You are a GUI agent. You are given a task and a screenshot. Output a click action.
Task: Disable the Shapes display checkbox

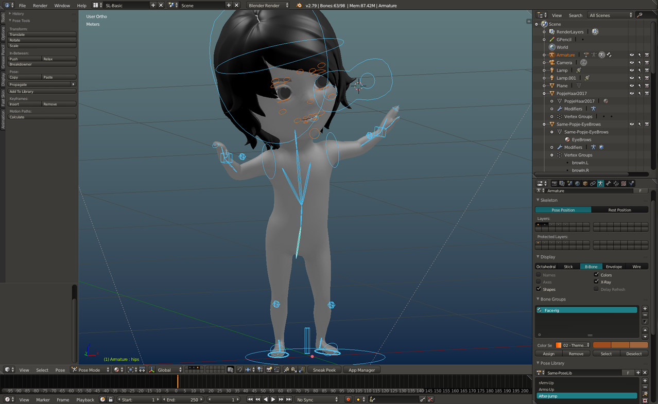click(539, 289)
